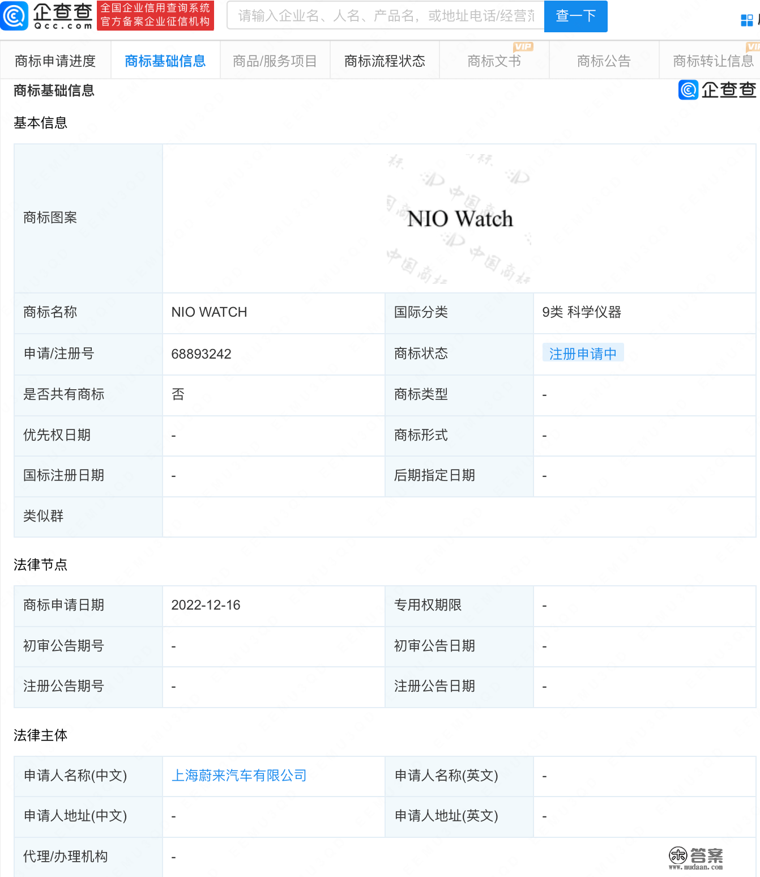Viewport: 760px width, 877px height.
Task: Click the 初审公告期号 label cell
Action: coord(88,646)
